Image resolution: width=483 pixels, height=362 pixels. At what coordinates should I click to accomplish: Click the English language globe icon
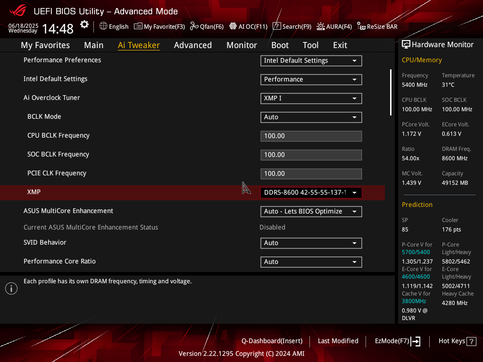103,26
